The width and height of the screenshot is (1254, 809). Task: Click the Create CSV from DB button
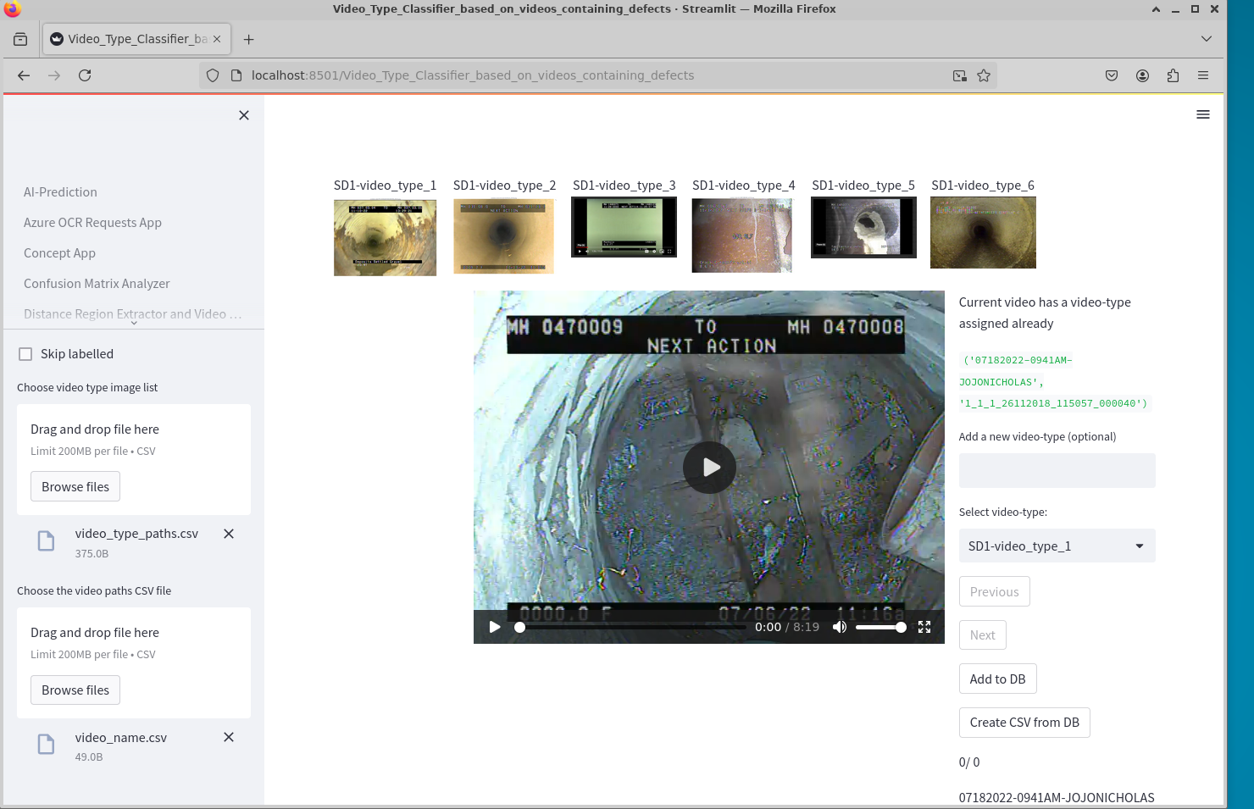tap(1024, 723)
